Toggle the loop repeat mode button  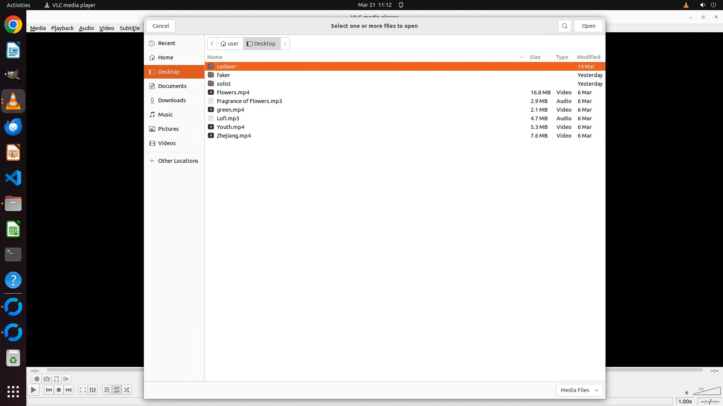click(117, 390)
